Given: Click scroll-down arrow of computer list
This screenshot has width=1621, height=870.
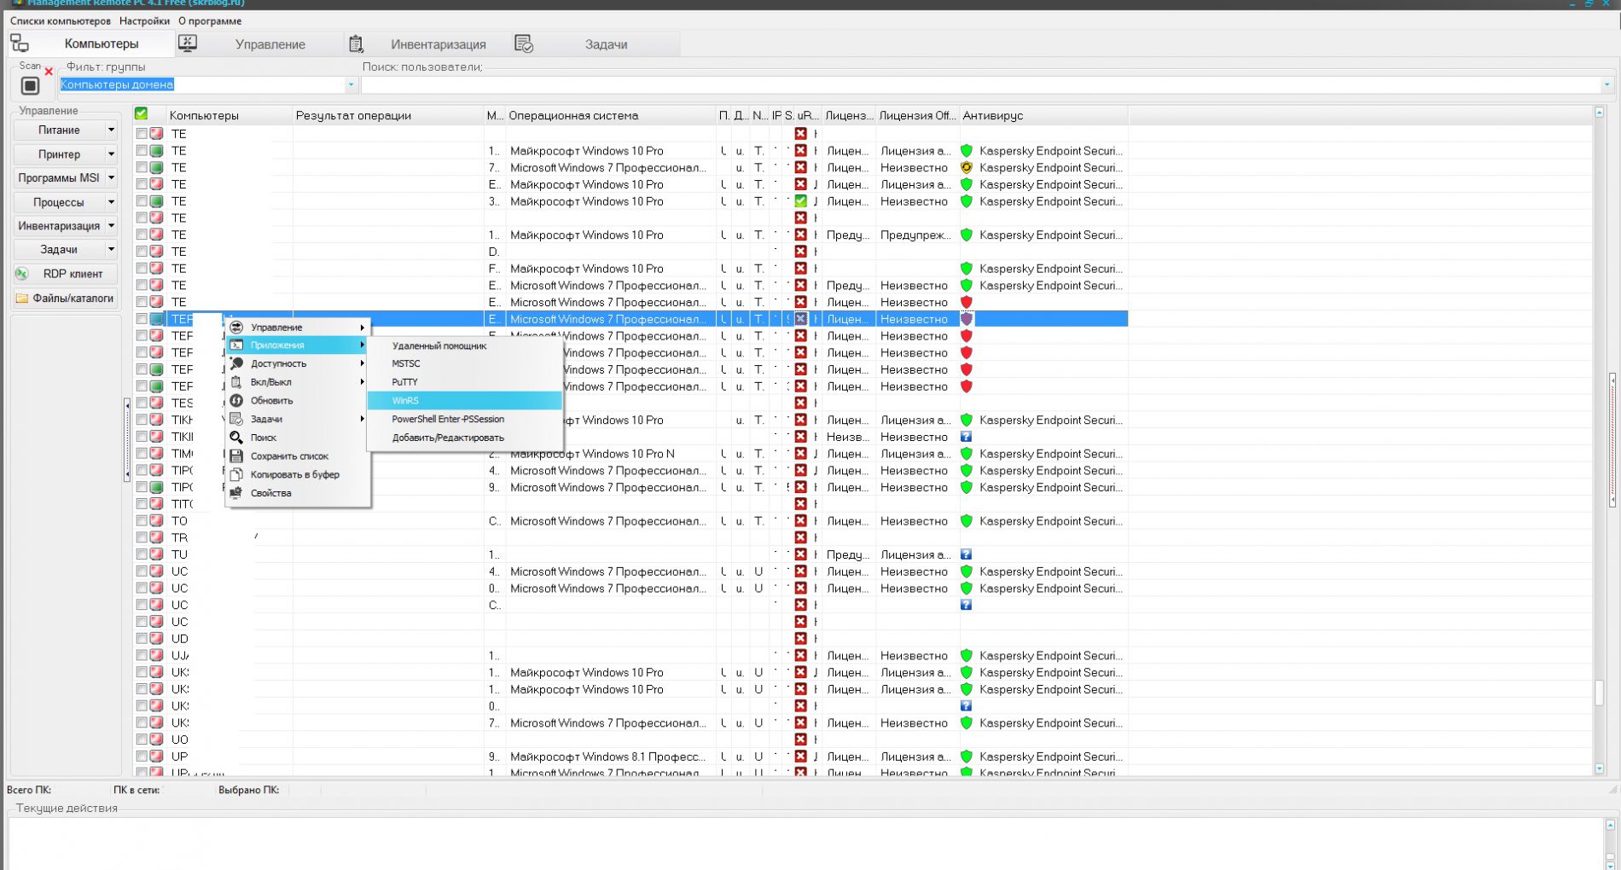Looking at the screenshot, I should 1600,768.
